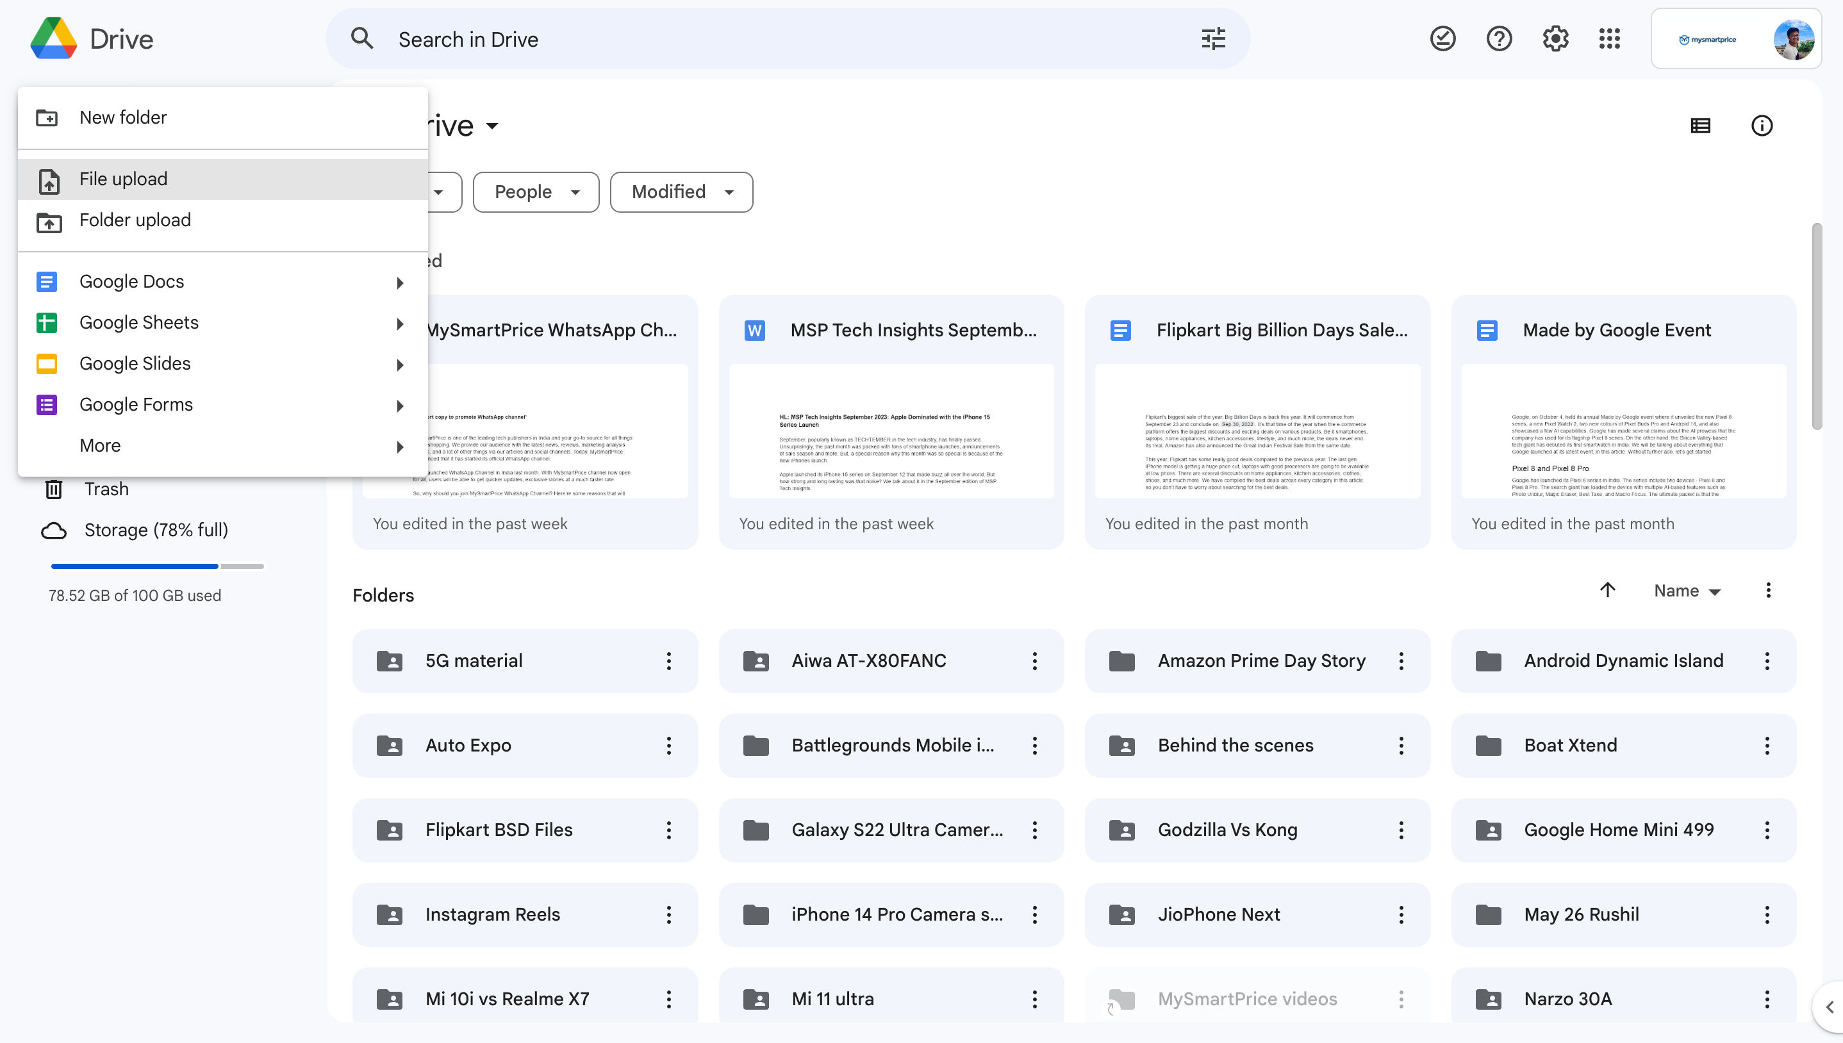The image size is (1843, 1043).
Task: Expand the Google Docs submenu
Action: 400,283
